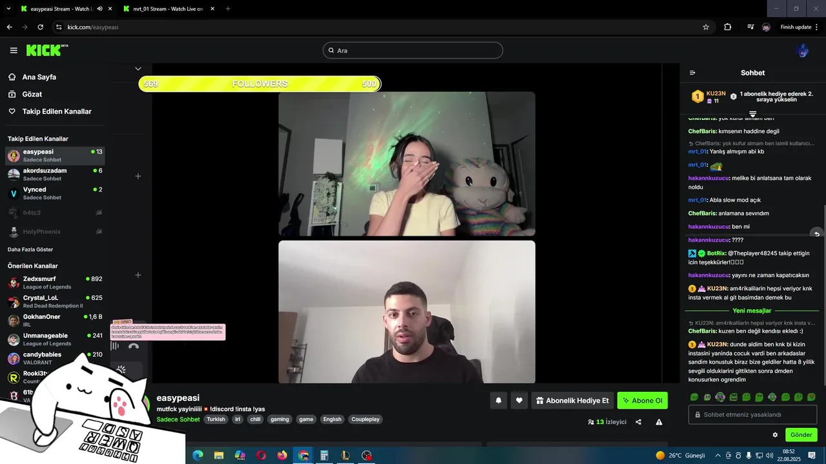Open Vynced channel in sidebar
The width and height of the screenshot is (826, 464).
[55, 193]
